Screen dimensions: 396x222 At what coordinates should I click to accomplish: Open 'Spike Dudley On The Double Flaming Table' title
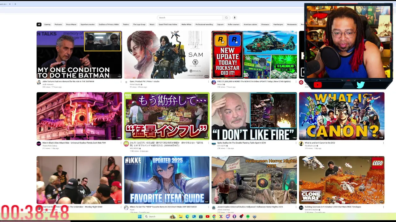241,143
